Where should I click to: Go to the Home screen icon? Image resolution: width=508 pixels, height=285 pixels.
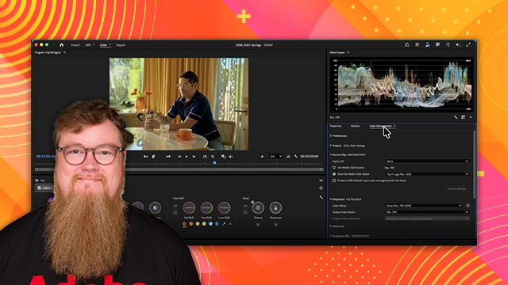62,45
